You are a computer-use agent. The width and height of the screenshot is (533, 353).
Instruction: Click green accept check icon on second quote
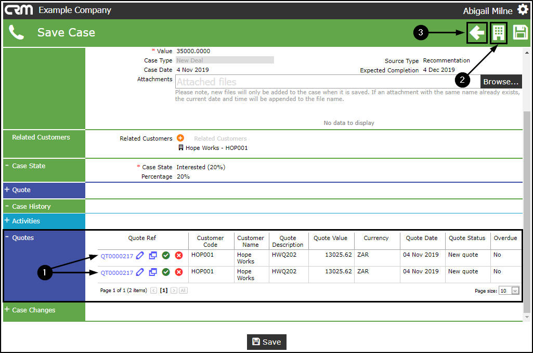(166, 272)
